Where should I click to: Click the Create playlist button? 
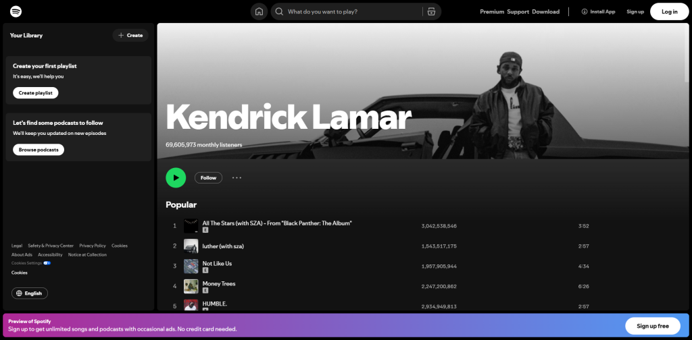[x=35, y=93]
